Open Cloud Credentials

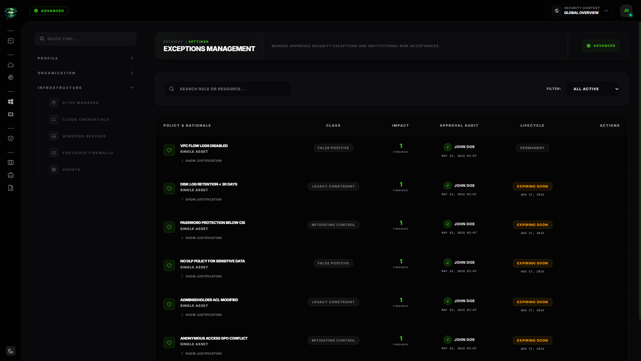click(86, 119)
